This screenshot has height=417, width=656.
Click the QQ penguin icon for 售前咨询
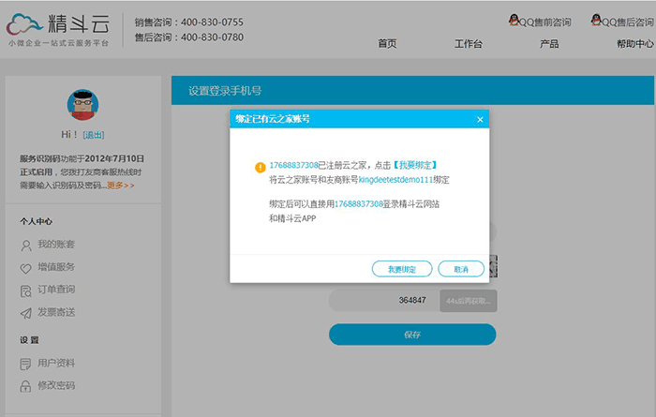(514, 20)
